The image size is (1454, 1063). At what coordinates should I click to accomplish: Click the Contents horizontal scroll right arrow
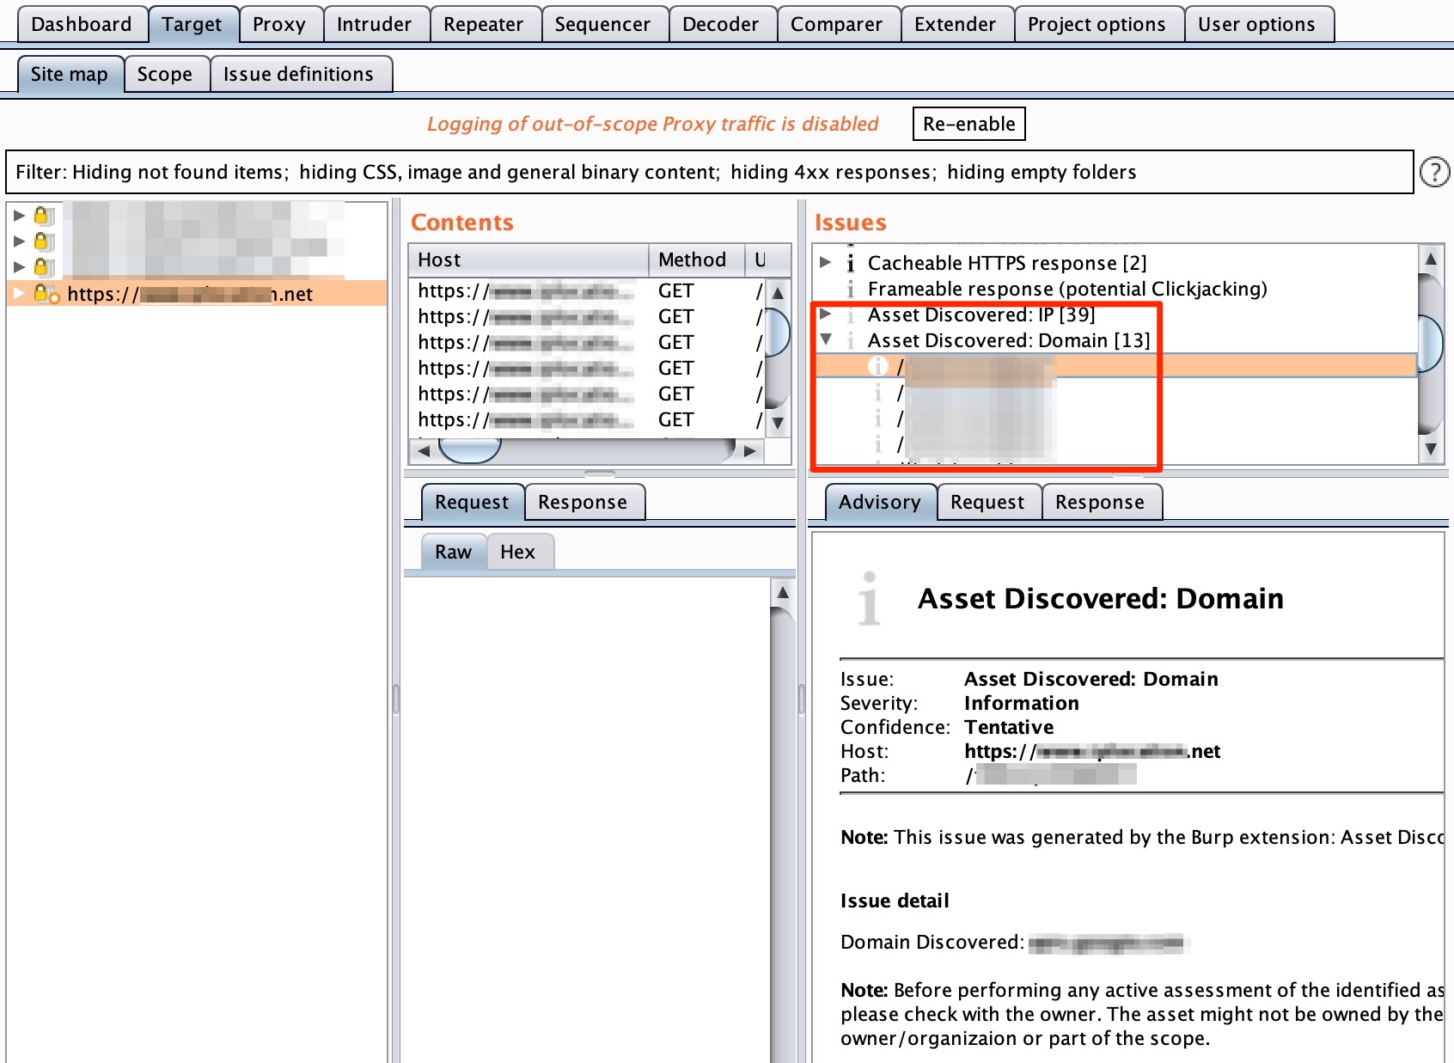pos(750,450)
